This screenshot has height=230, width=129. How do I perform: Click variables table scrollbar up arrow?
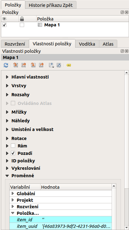click(x=114, y=186)
